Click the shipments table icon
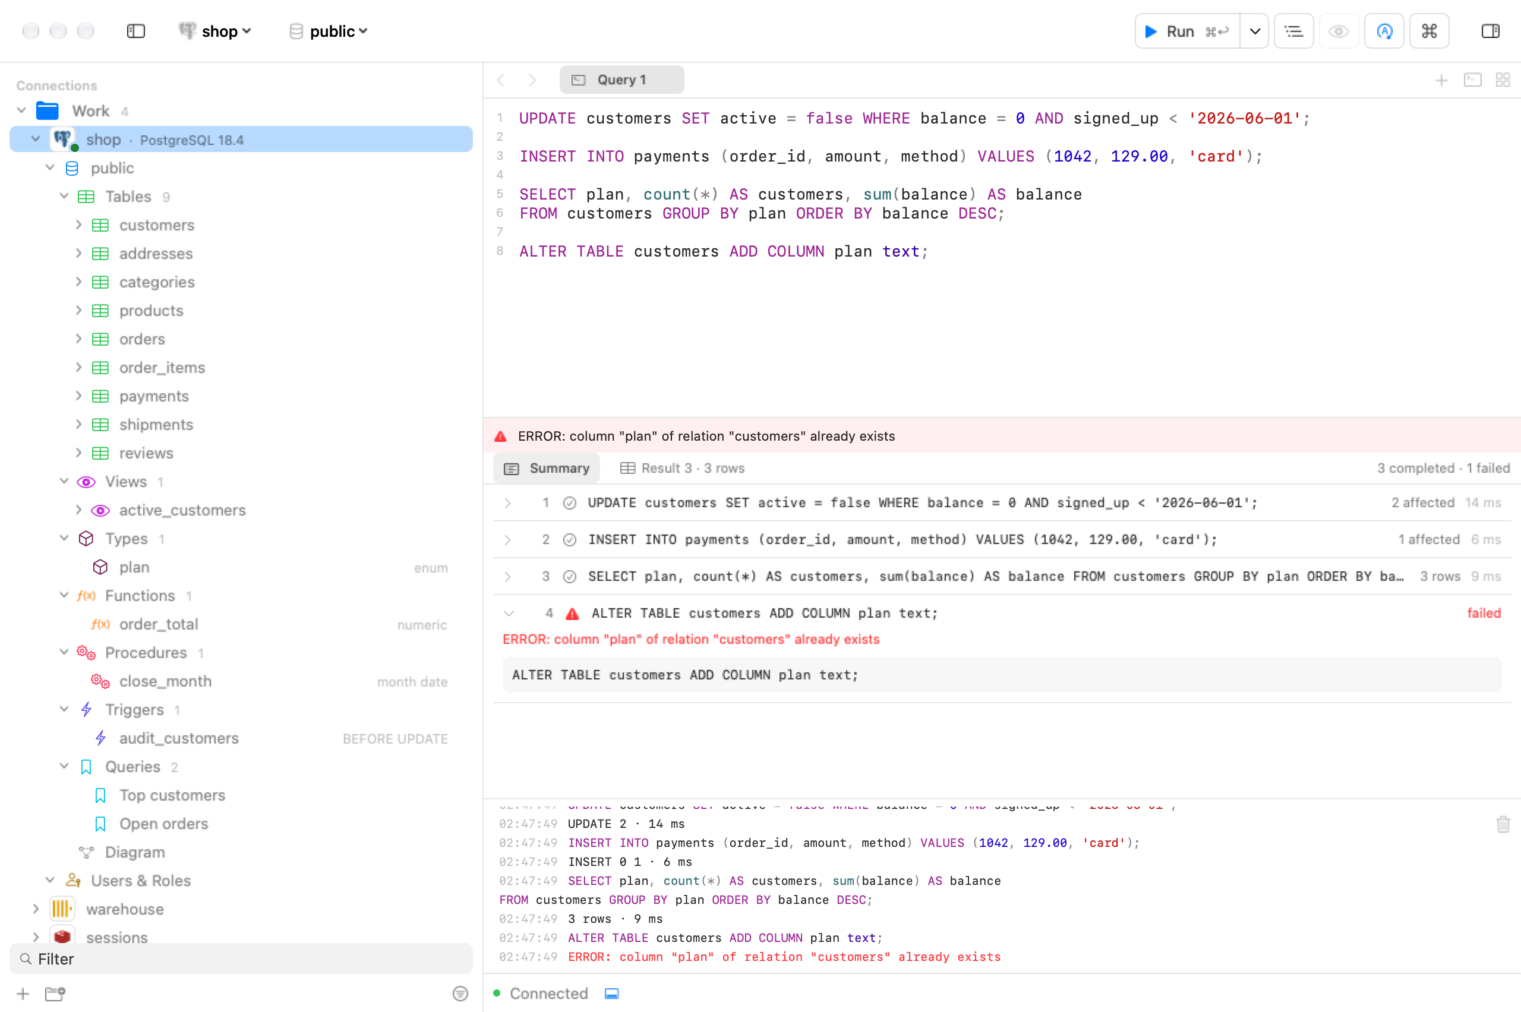1521x1012 pixels. point(100,425)
